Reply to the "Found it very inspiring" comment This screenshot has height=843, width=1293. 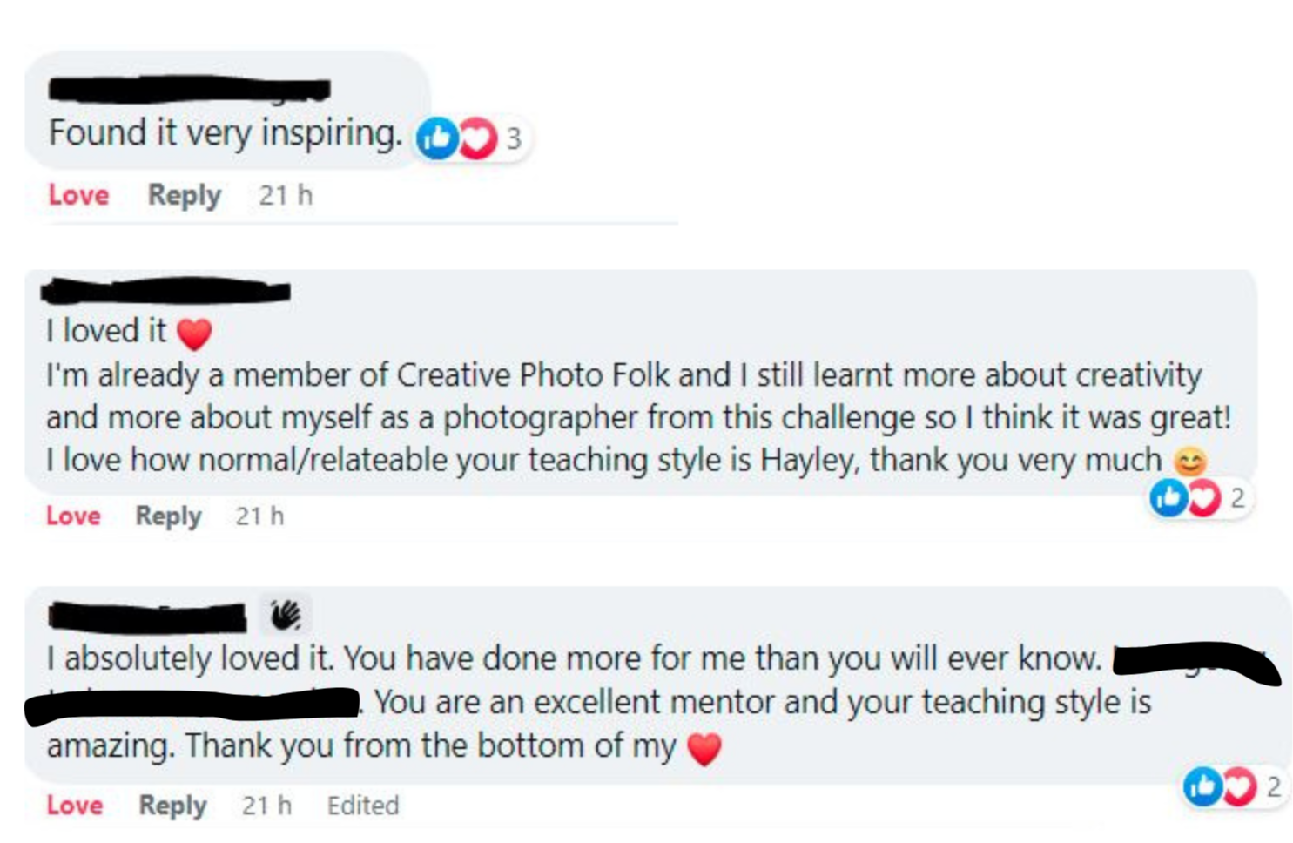[x=184, y=195]
